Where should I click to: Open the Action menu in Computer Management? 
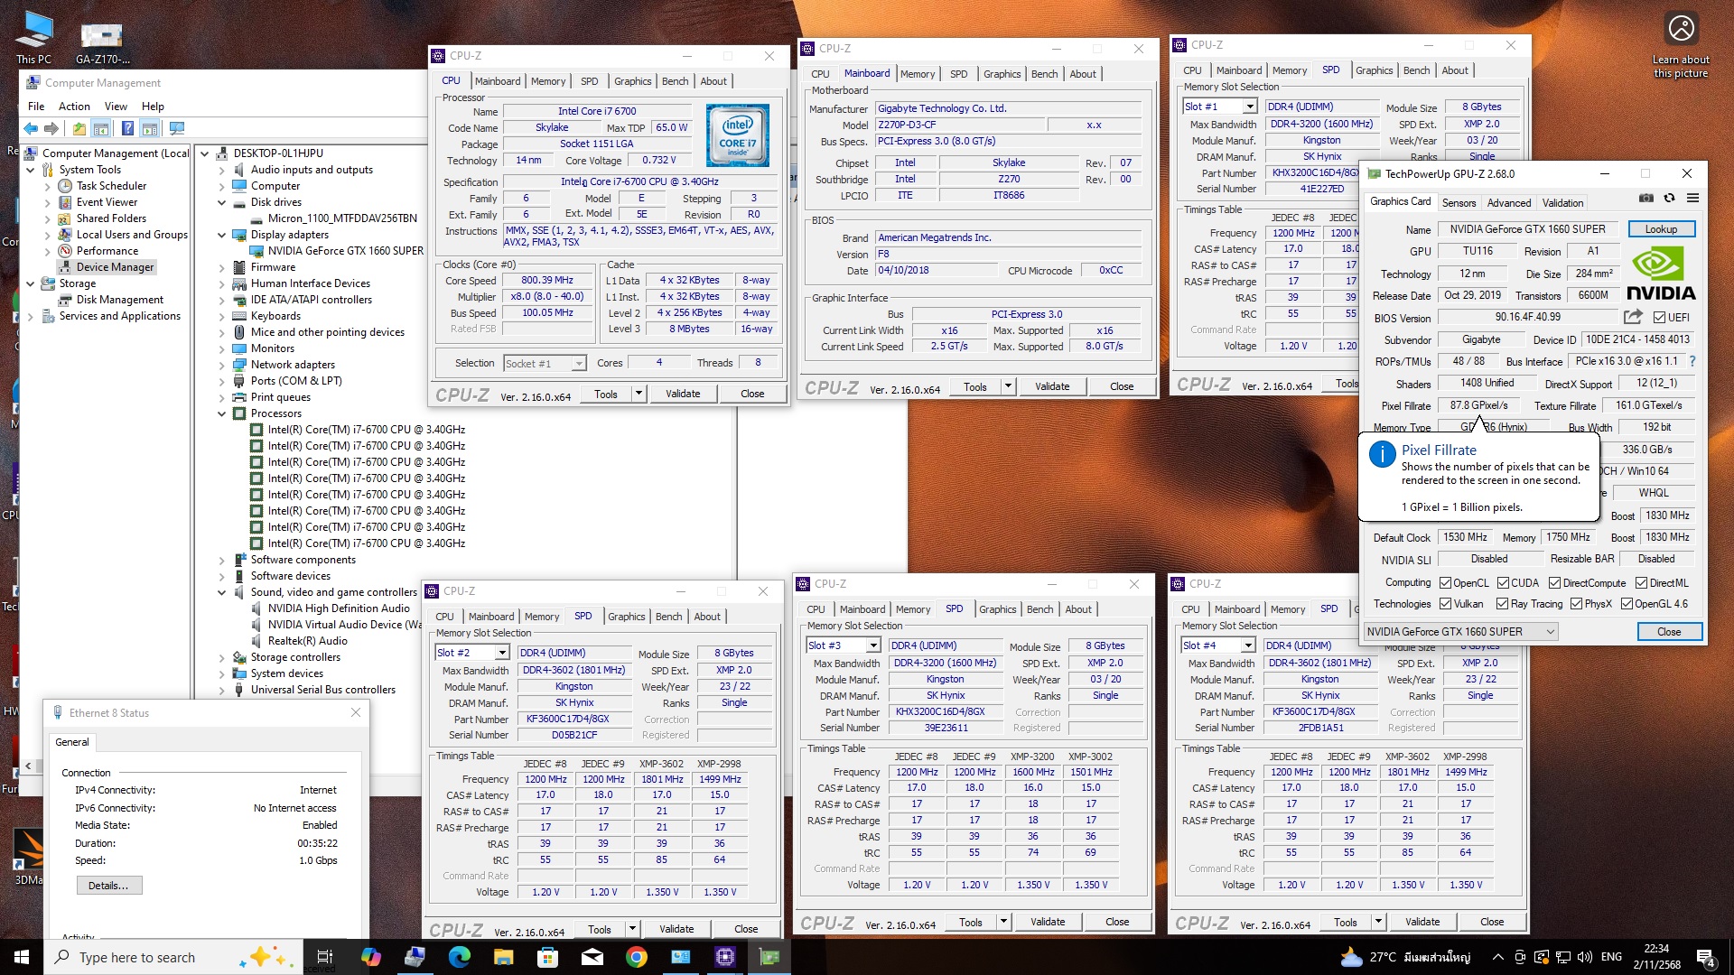(x=74, y=107)
